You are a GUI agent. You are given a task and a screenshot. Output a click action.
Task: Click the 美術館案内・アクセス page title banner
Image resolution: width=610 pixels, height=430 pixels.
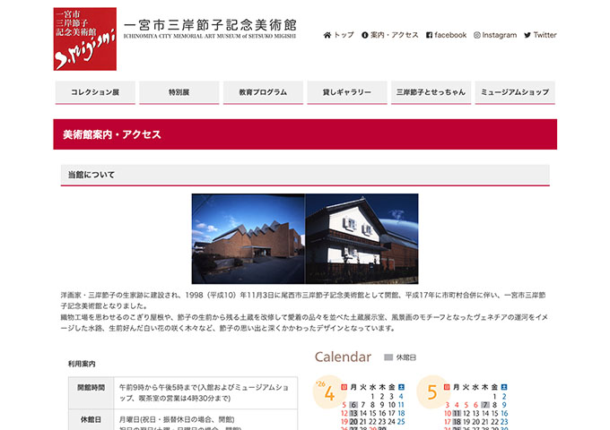[x=305, y=134]
